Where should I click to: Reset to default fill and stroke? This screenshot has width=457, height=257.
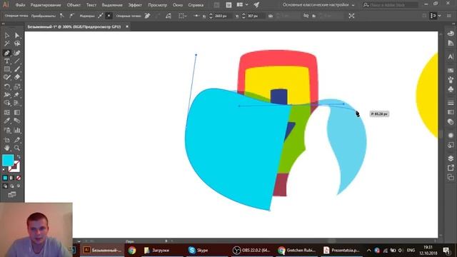(x=4, y=170)
